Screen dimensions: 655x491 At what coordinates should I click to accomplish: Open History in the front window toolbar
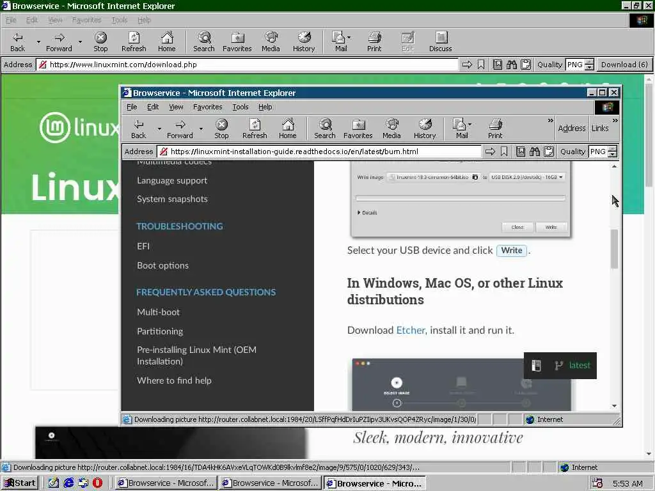[425, 129]
